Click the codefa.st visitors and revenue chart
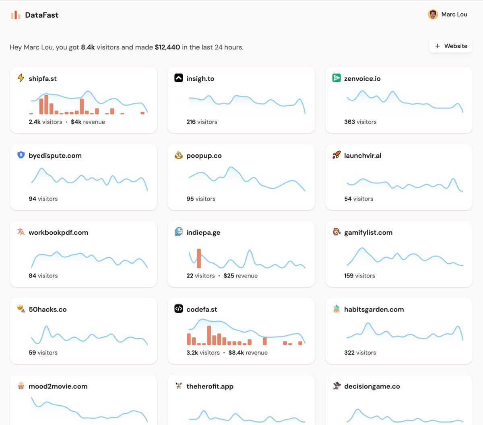This screenshot has width=483, height=425. [x=246, y=333]
